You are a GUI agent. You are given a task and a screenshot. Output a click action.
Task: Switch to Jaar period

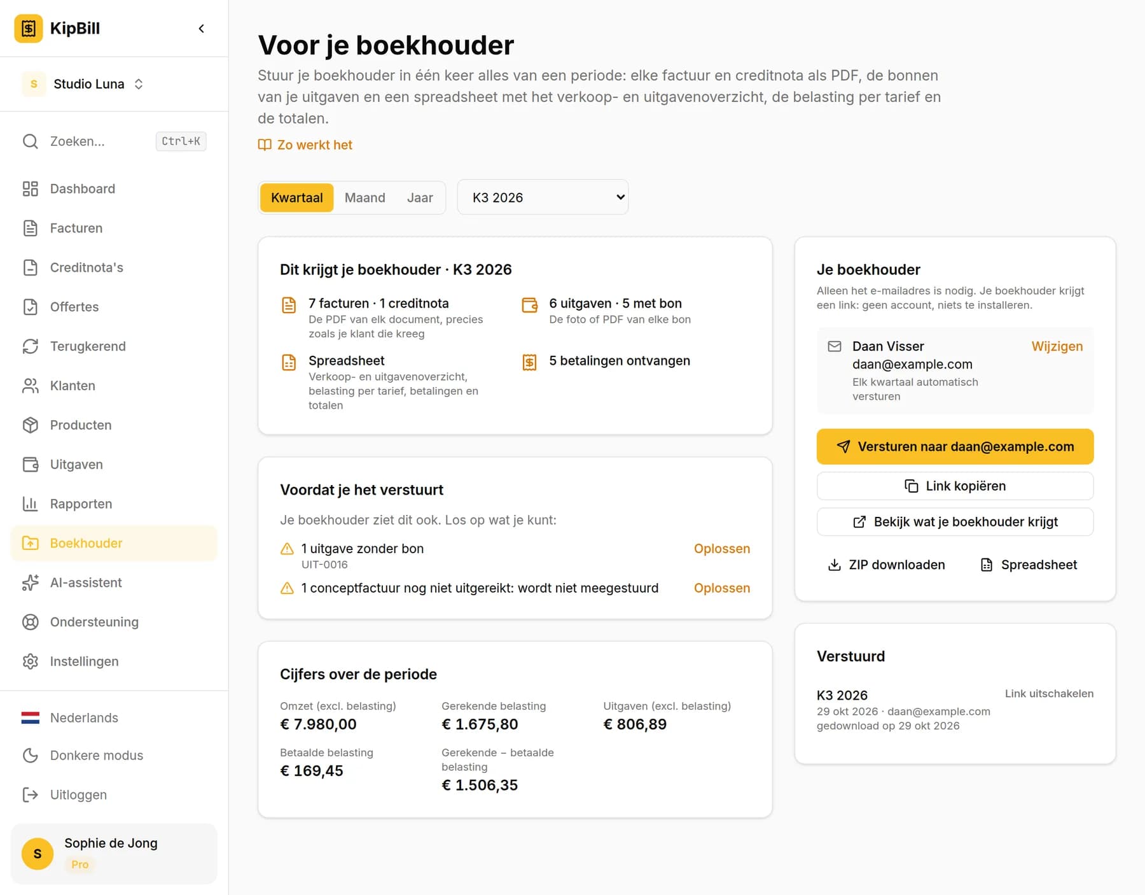click(420, 198)
